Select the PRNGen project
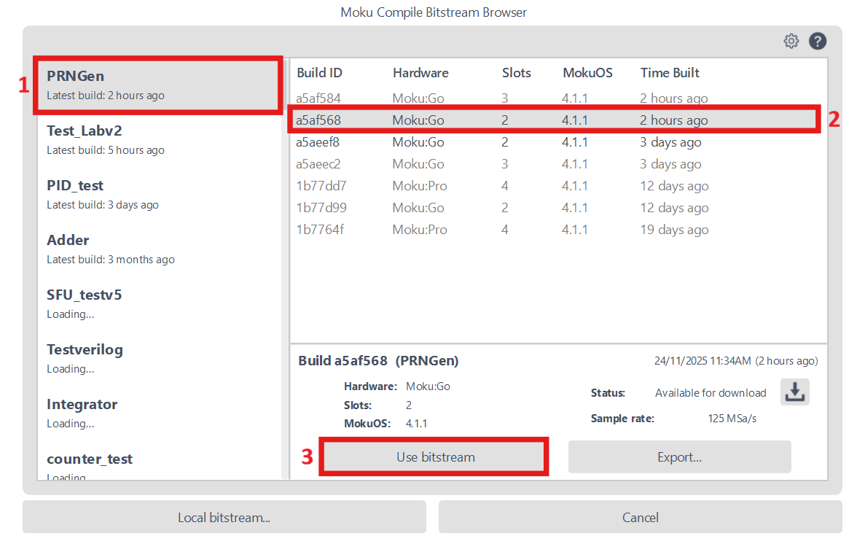The image size is (865, 544). [x=157, y=85]
